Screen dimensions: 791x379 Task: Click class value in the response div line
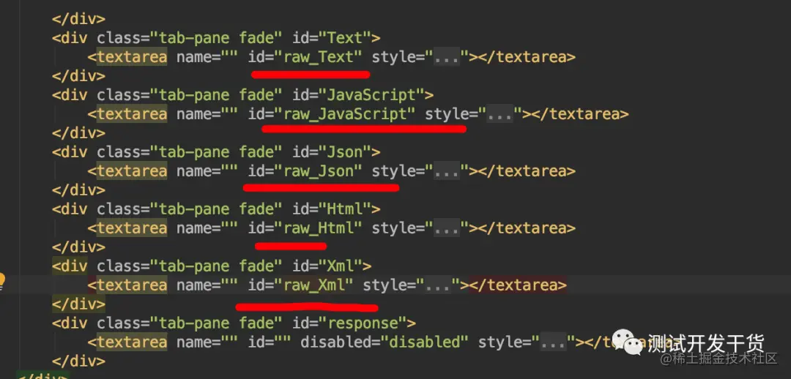click(x=220, y=323)
